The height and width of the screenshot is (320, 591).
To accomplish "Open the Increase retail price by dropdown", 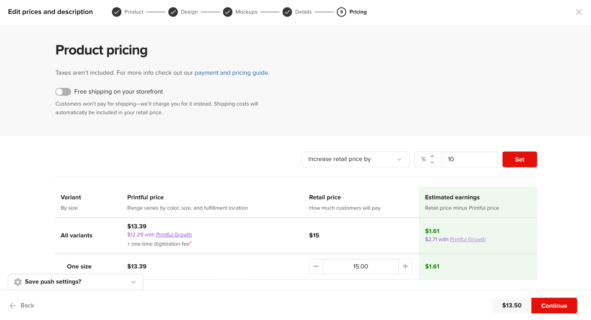I will (x=356, y=159).
